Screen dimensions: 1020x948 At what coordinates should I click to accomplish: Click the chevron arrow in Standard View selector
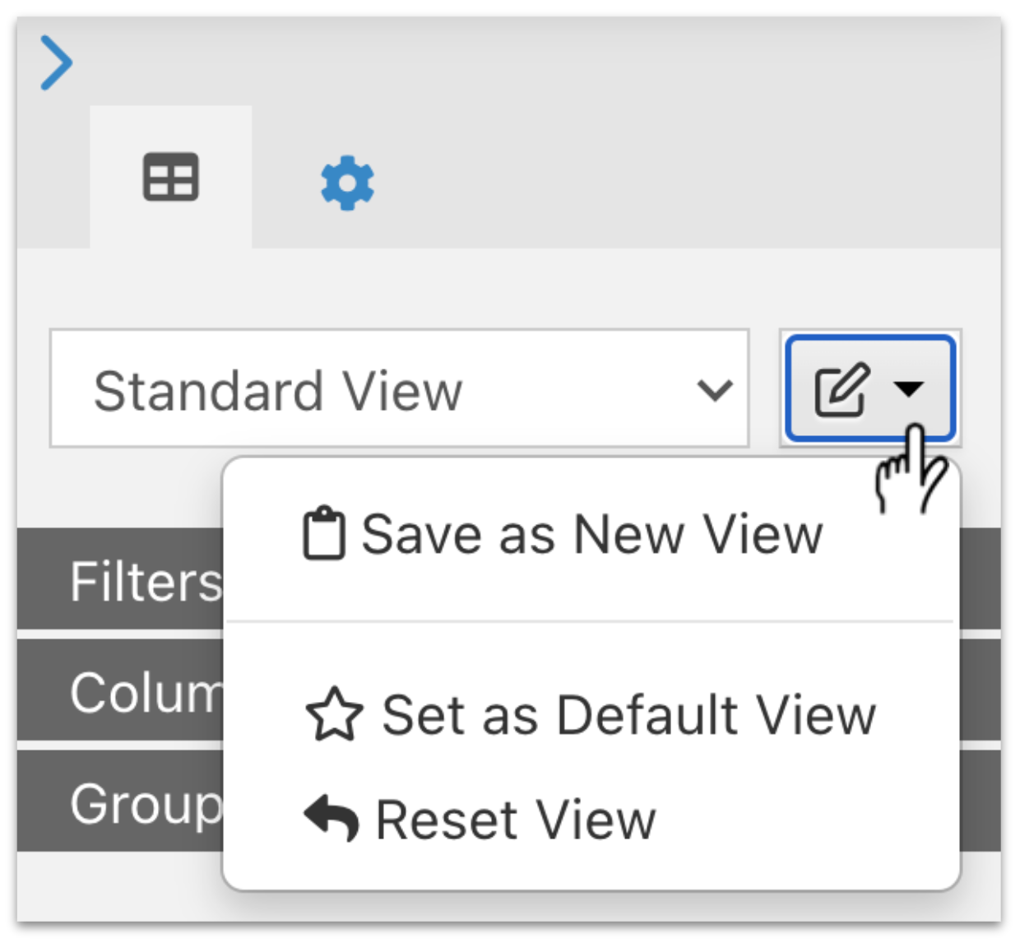(x=714, y=389)
